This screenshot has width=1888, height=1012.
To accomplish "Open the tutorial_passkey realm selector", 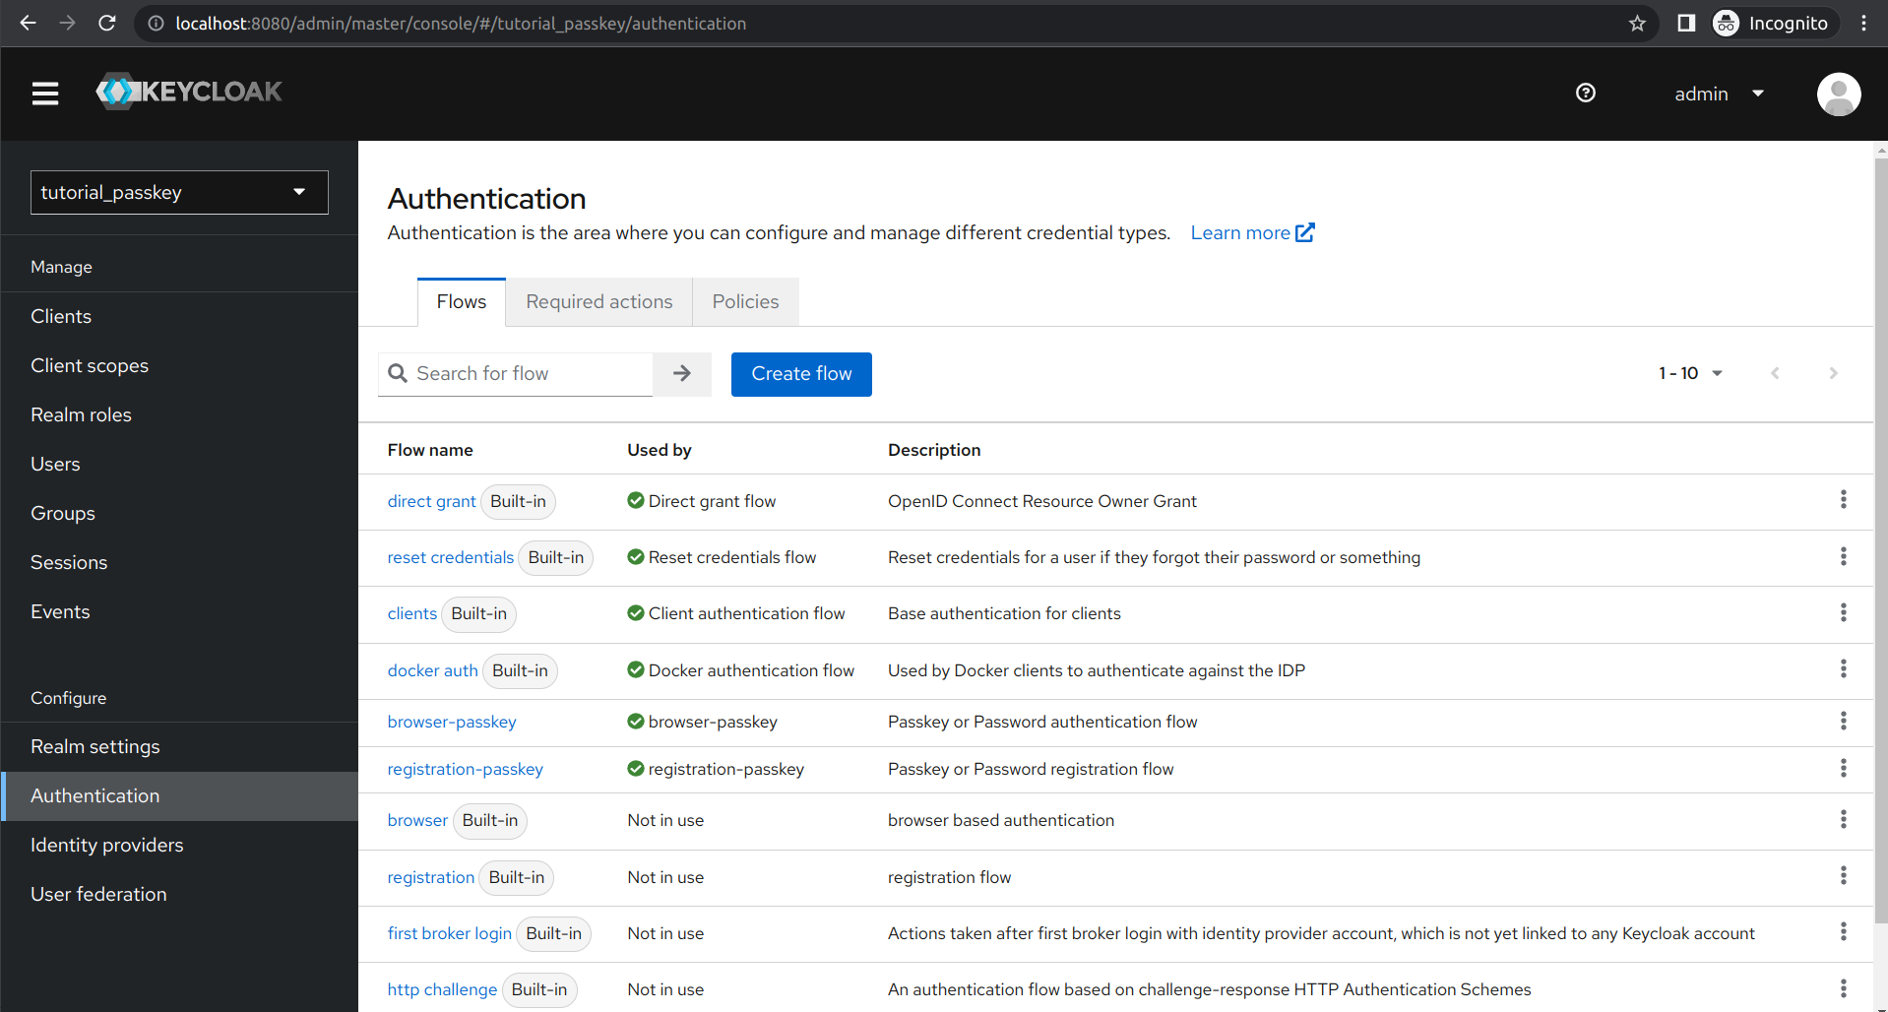I will click(x=179, y=192).
